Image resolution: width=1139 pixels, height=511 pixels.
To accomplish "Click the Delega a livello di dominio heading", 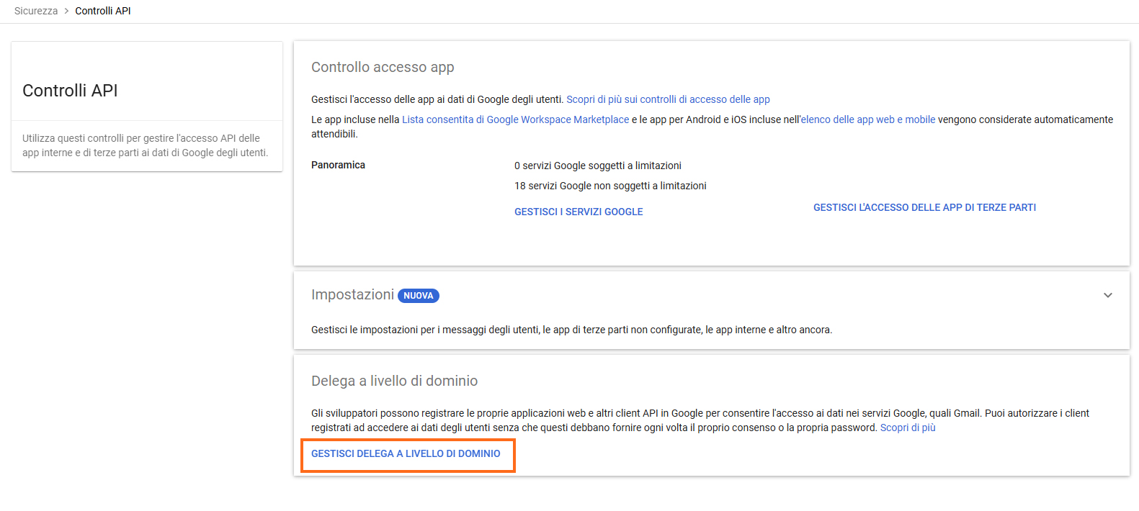I will pos(394,381).
